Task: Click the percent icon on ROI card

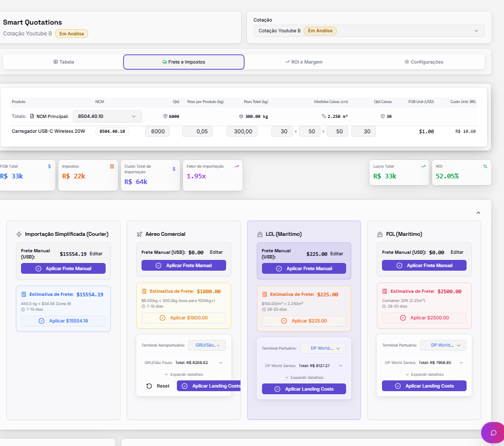Action: 485,167
